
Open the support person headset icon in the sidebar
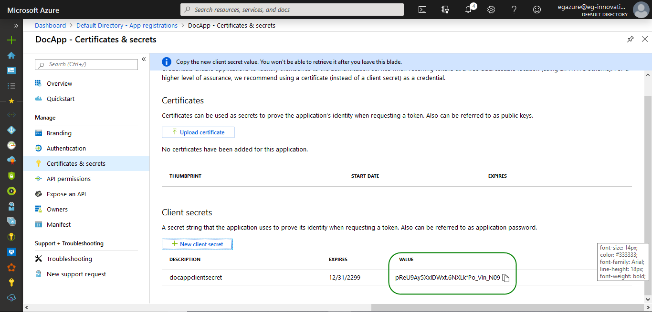[x=11, y=206]
